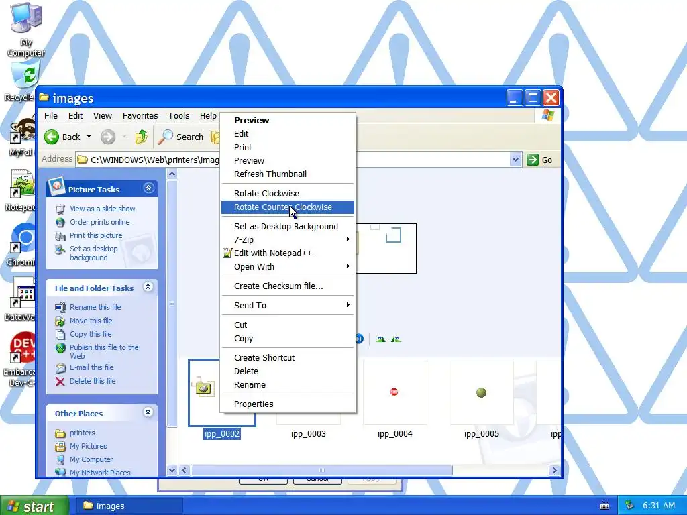This screenshot has height=515, width=687.
Task: Open My Computer desktop icon
Action: pyautogui.click(x=26, y=30)
